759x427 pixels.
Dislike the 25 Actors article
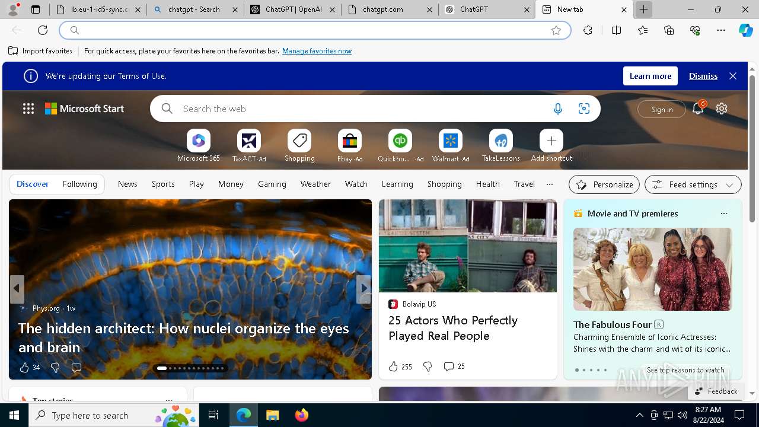pos(428,367)
